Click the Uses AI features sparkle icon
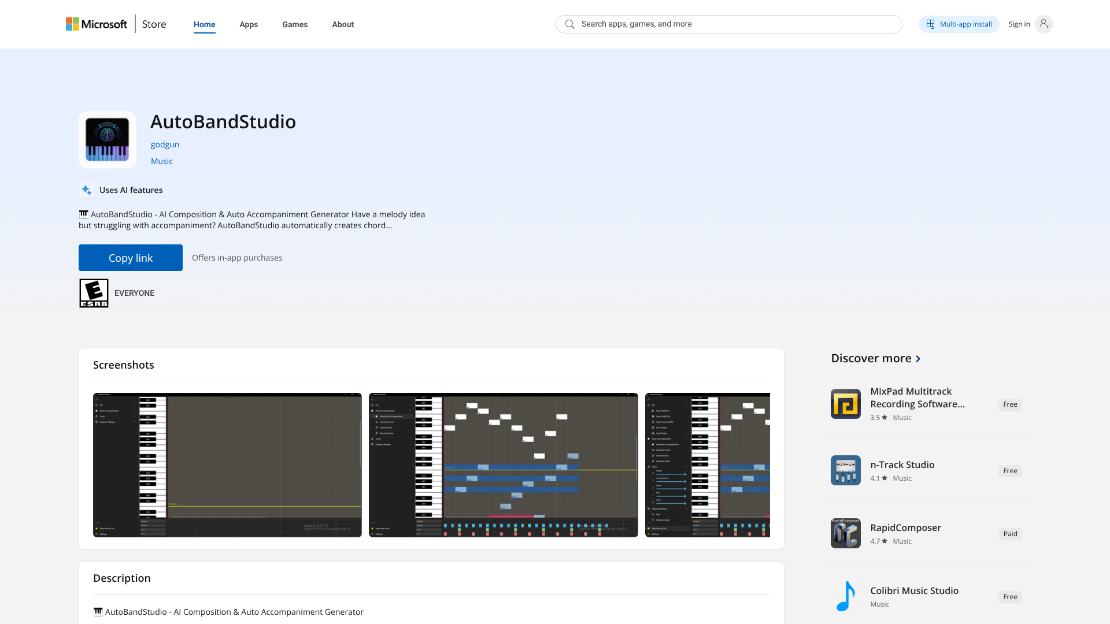Screen dimensions: 1110x624 (87, 190)
